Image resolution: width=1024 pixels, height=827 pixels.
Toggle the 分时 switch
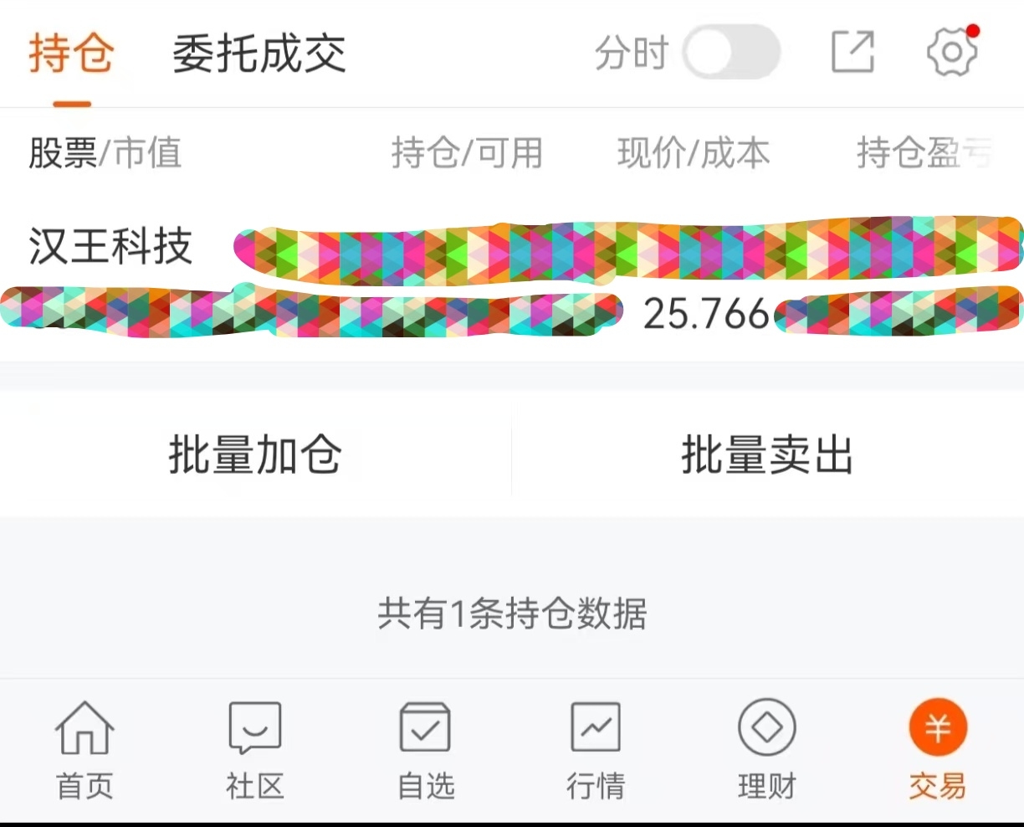(732, 52)
